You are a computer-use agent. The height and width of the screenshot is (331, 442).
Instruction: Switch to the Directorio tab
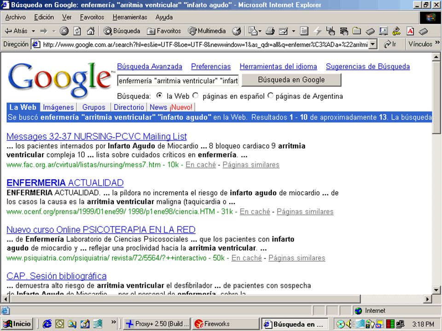129,107
